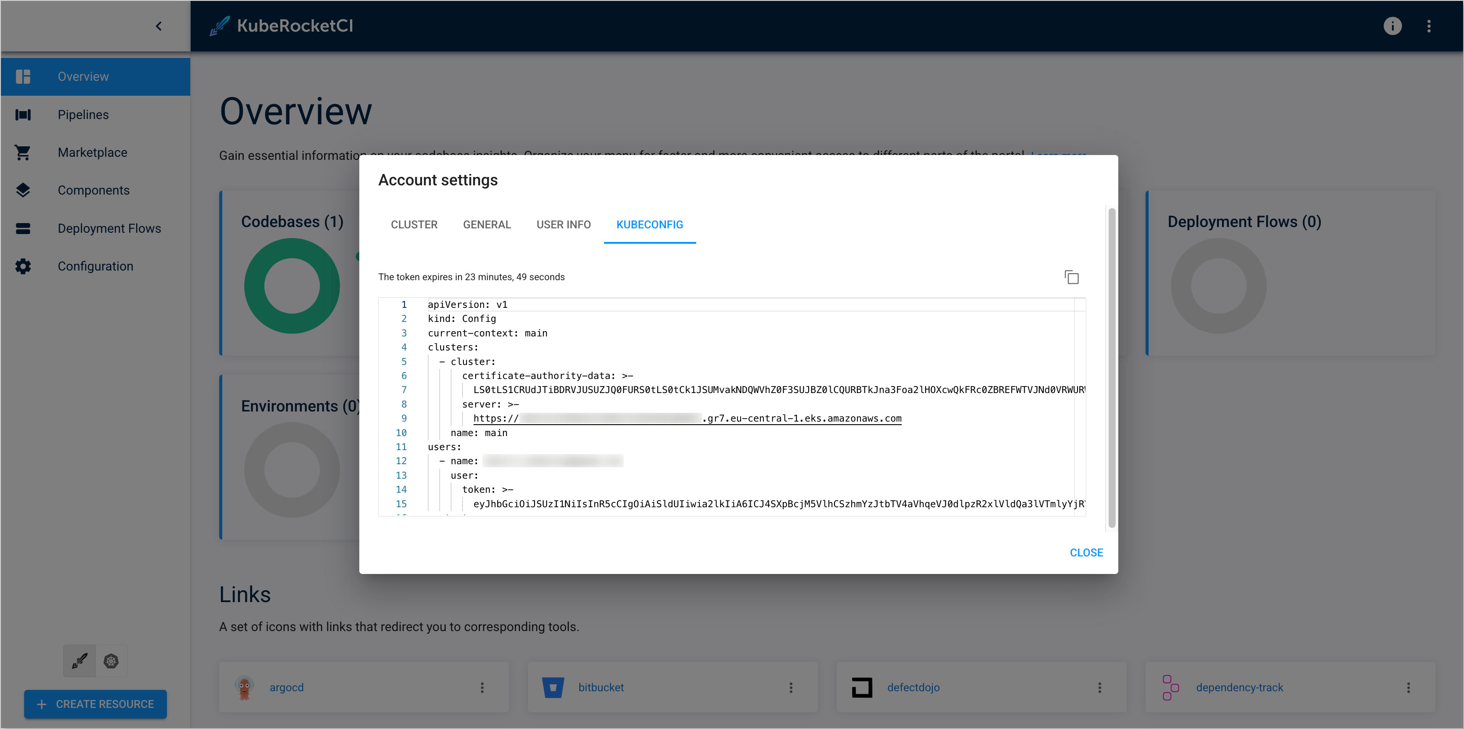Open the kebab menu in the top-right corner

coord(1430,26)
